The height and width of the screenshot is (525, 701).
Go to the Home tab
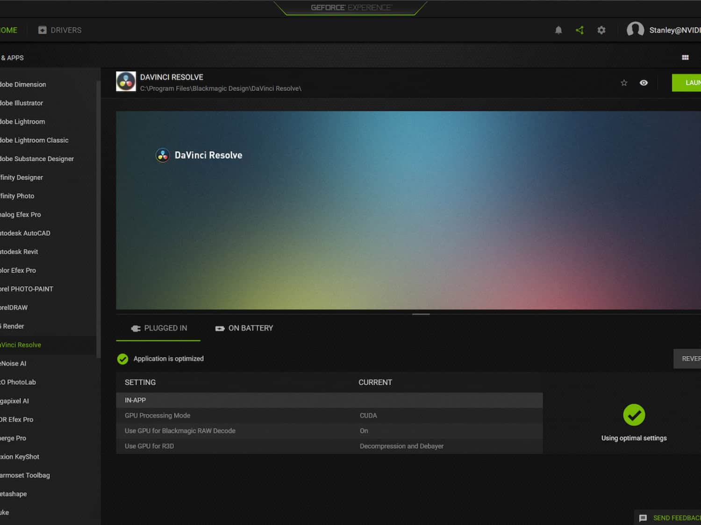pos(9,30)
